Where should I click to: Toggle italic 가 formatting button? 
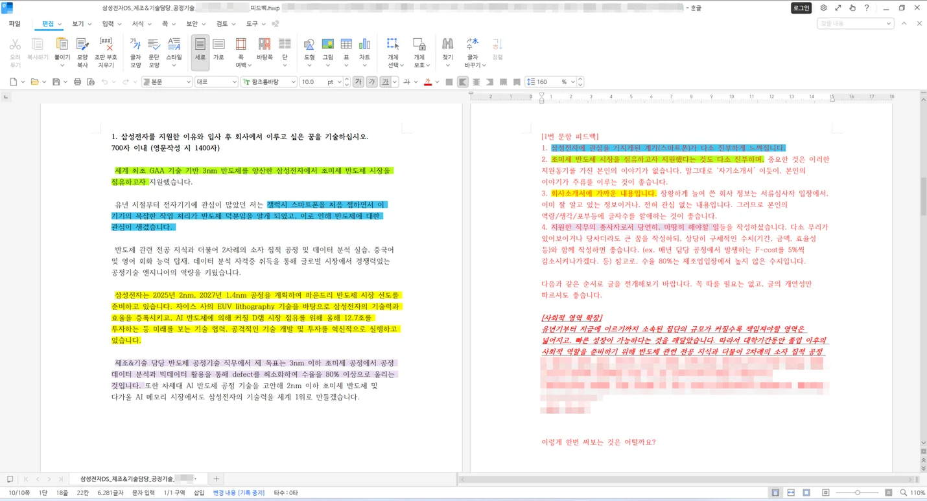pyautogui.click(x=371, y=82)
